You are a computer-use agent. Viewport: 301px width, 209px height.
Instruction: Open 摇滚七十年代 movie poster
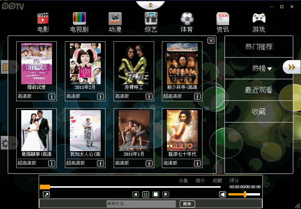click(x=182, y=131)
